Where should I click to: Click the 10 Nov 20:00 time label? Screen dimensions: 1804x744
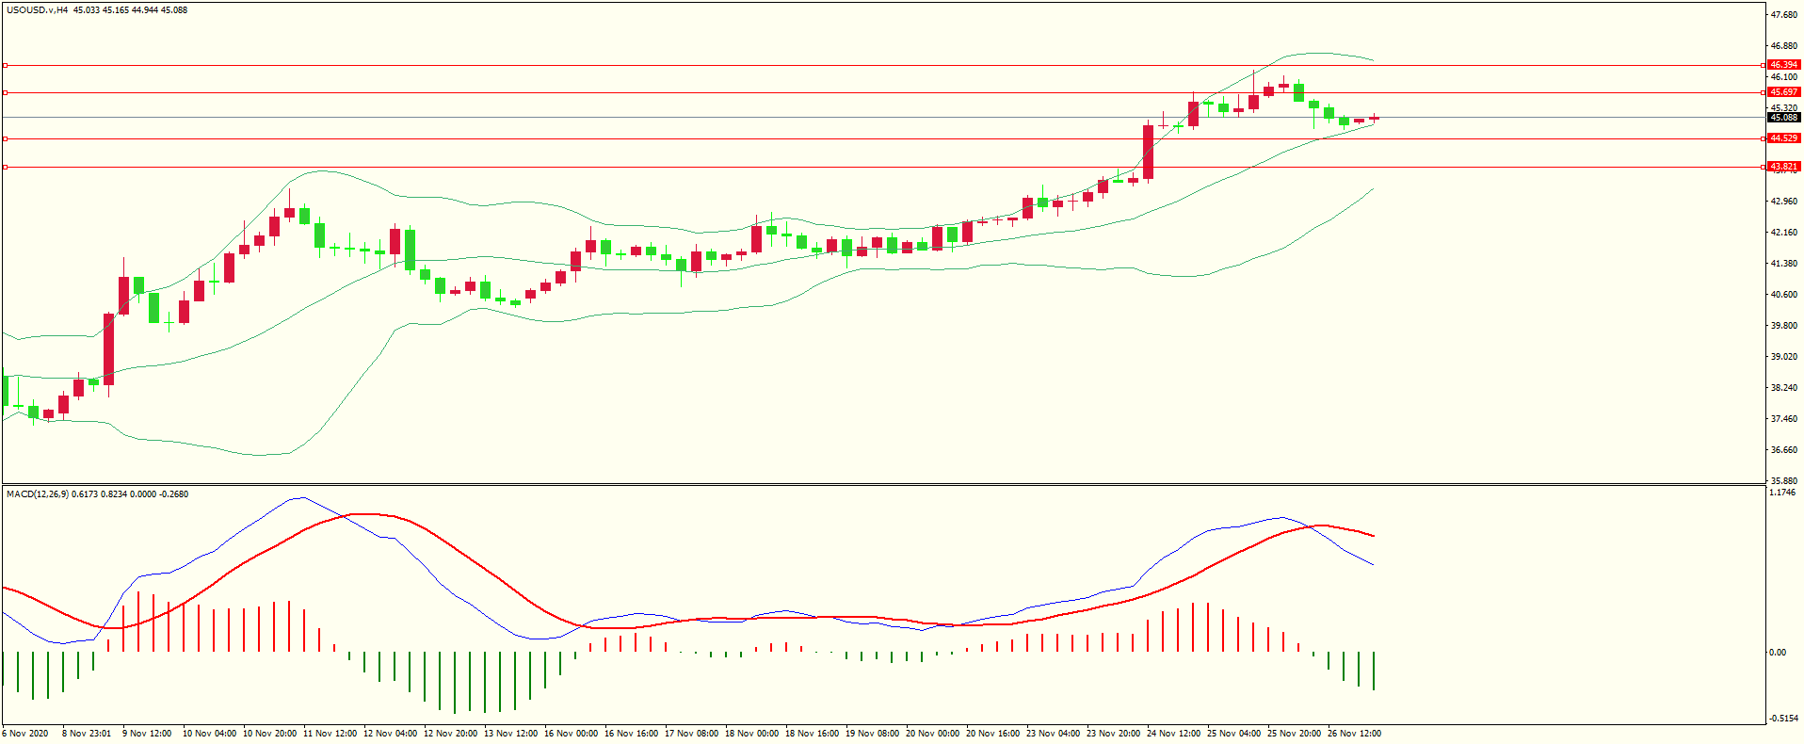(269, 734)
